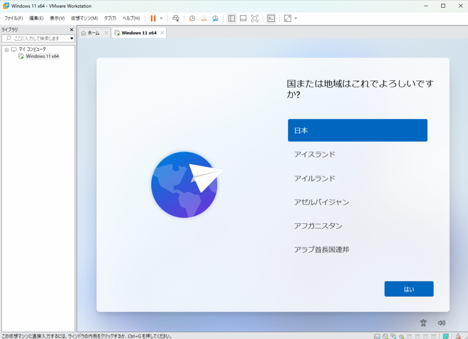Open the snapshot manager icon
Image resolution: width=468 pixels, height=339 pixels.
point(215,18)
